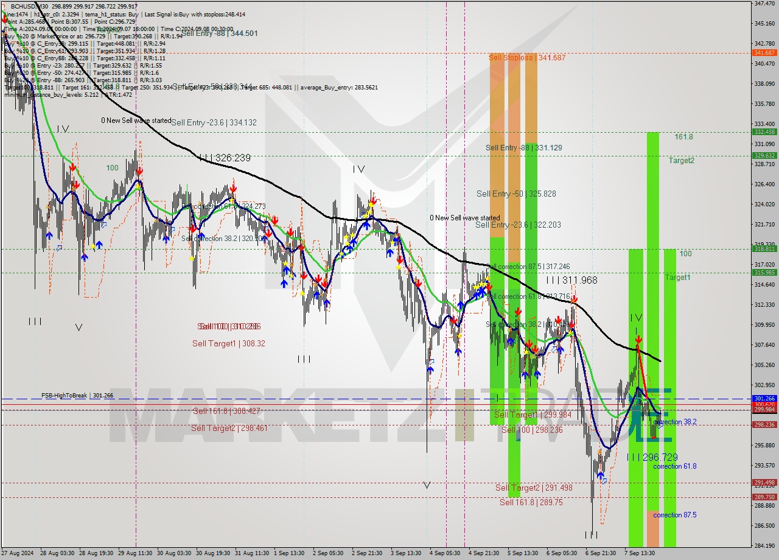Select the 'Sell Target1 | 308.32' label

click(229, 344)
